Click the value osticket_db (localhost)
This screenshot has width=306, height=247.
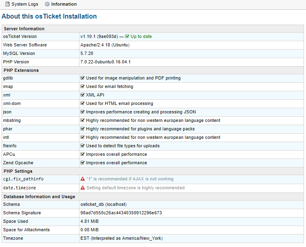pos(104,204)
